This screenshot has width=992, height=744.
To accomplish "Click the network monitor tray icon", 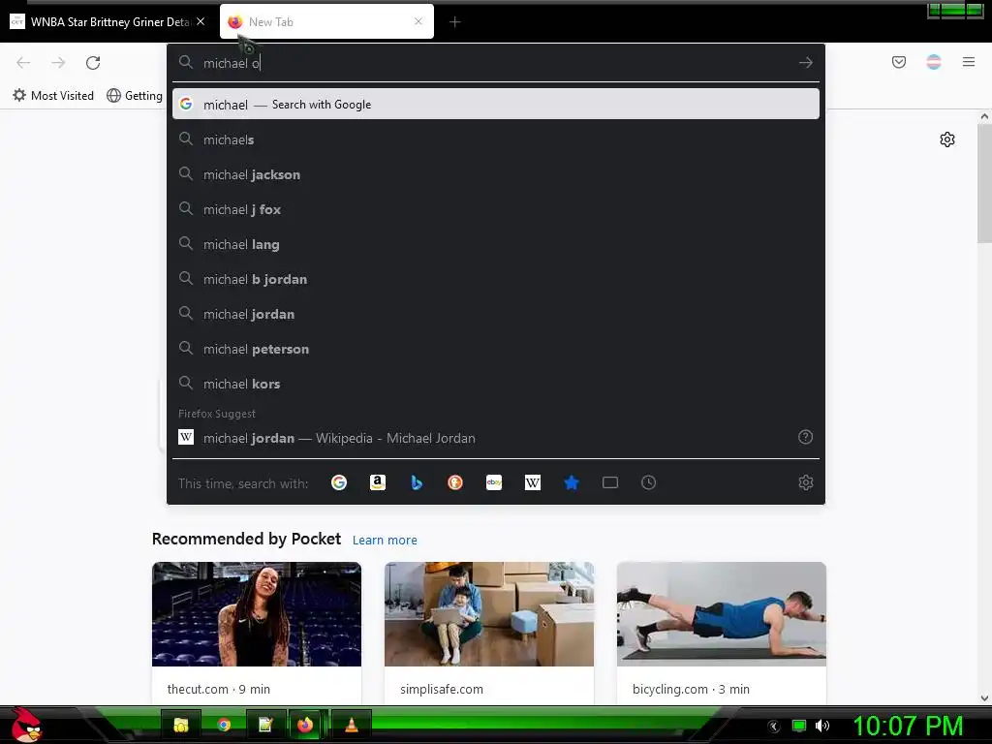I will tap(799, 726).
